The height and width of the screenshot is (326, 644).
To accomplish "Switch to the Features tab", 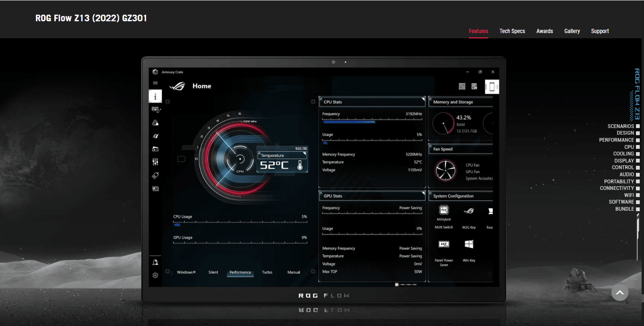I will click(479, 31).
